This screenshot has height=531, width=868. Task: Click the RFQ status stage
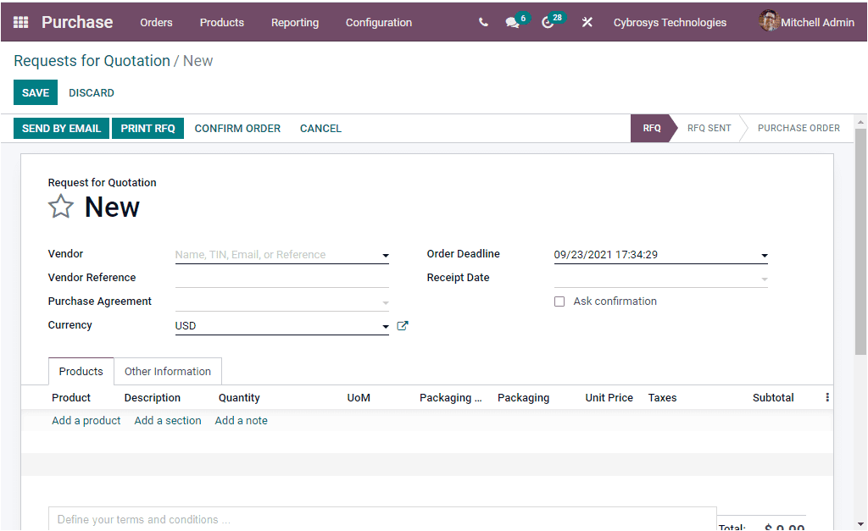651,128
